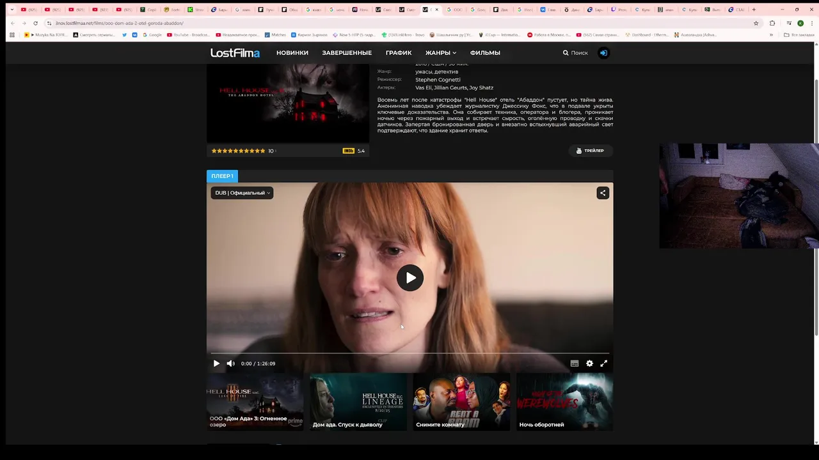Viewport: 819px width, 460px height.
Task: Open Chrome three-dot menu
Action: click(x=812, y=23)
